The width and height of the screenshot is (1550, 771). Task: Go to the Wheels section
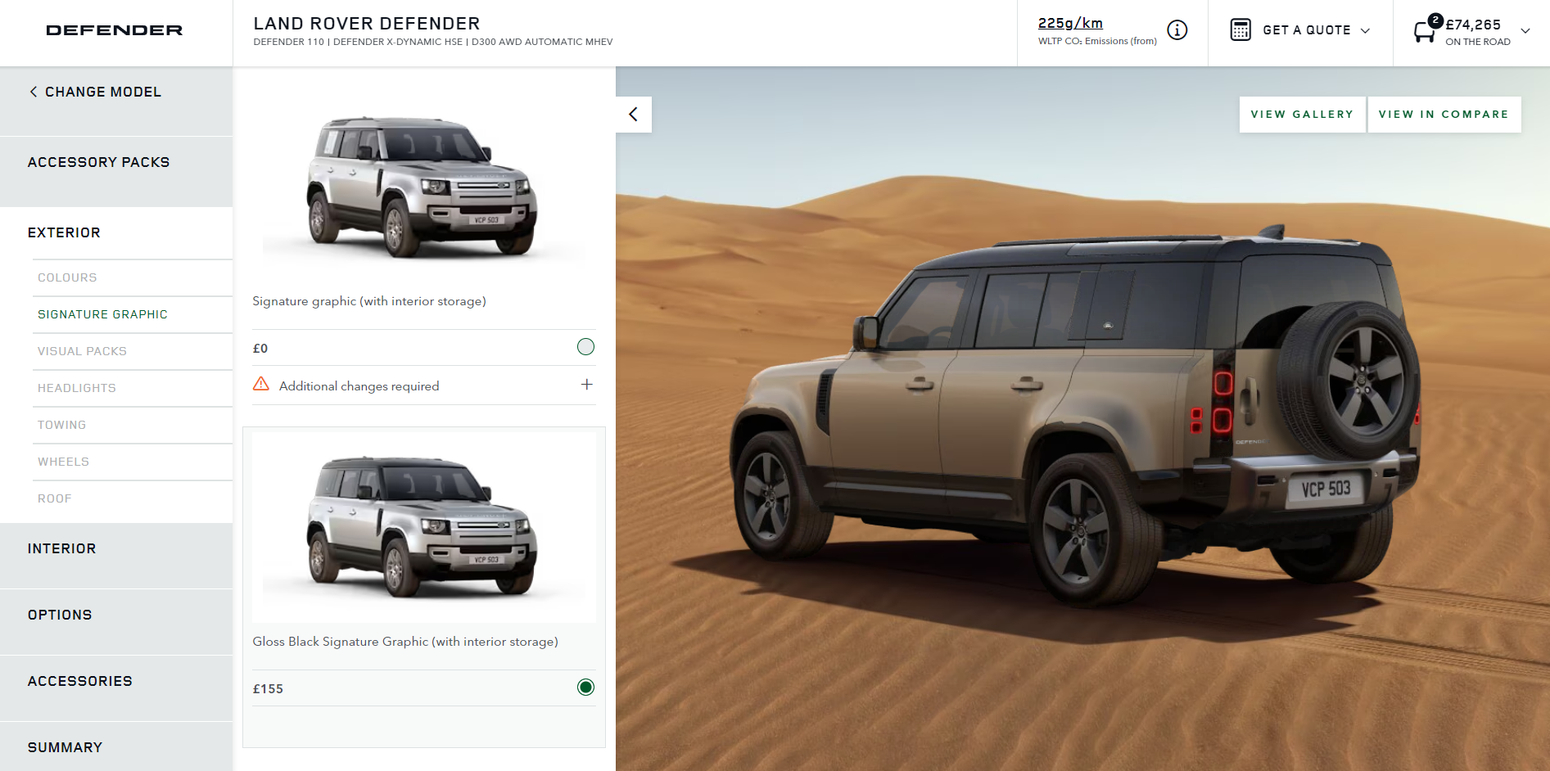click(x=63, y=462)
